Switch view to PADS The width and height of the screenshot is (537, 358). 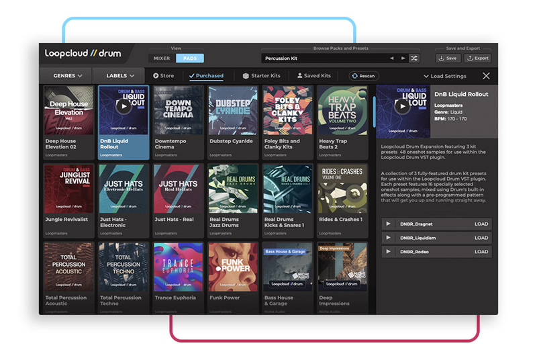pyautogui.click(x=189, y=58)
